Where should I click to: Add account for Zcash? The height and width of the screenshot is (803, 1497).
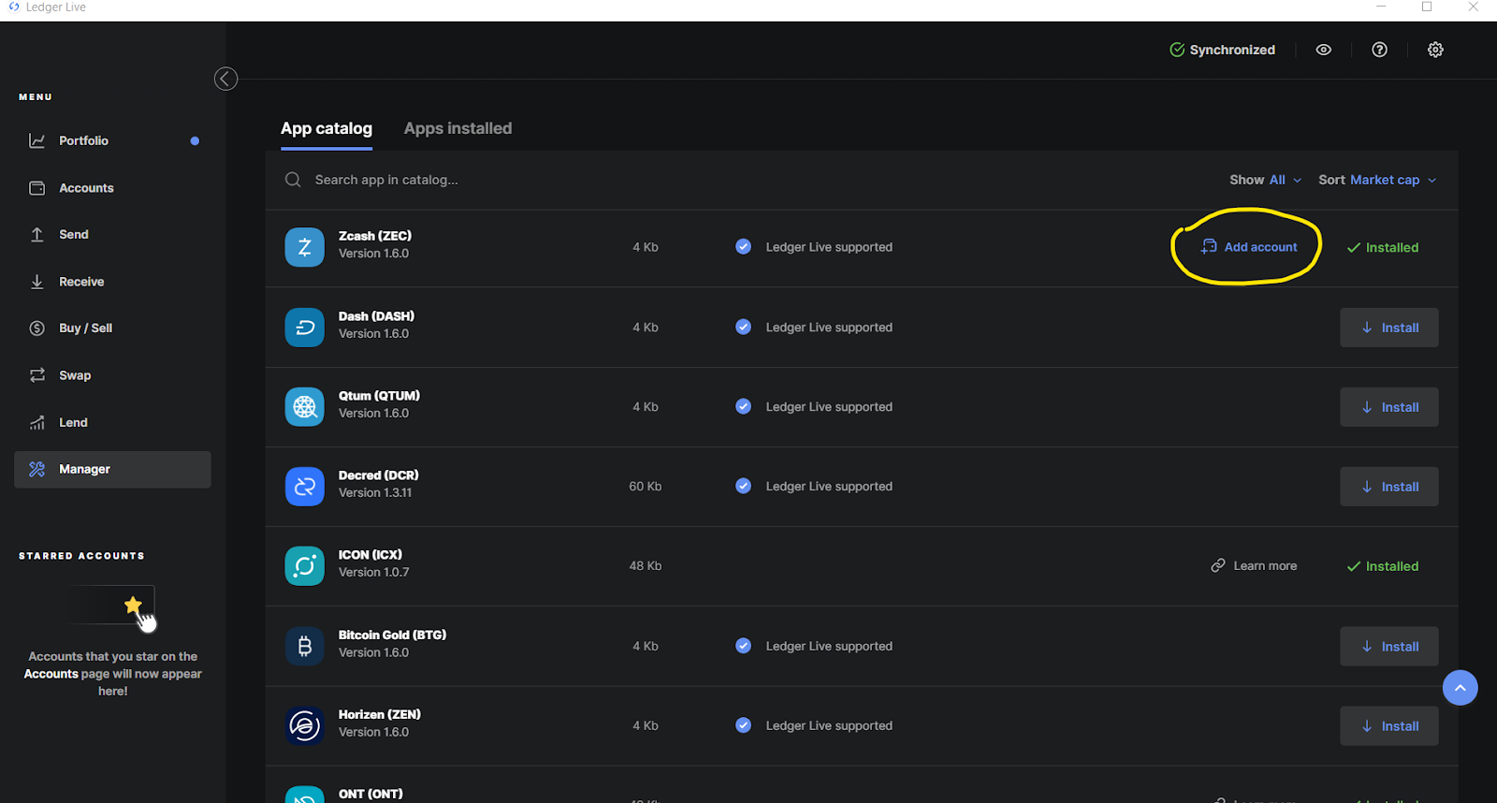click(x=1249, y=247)
